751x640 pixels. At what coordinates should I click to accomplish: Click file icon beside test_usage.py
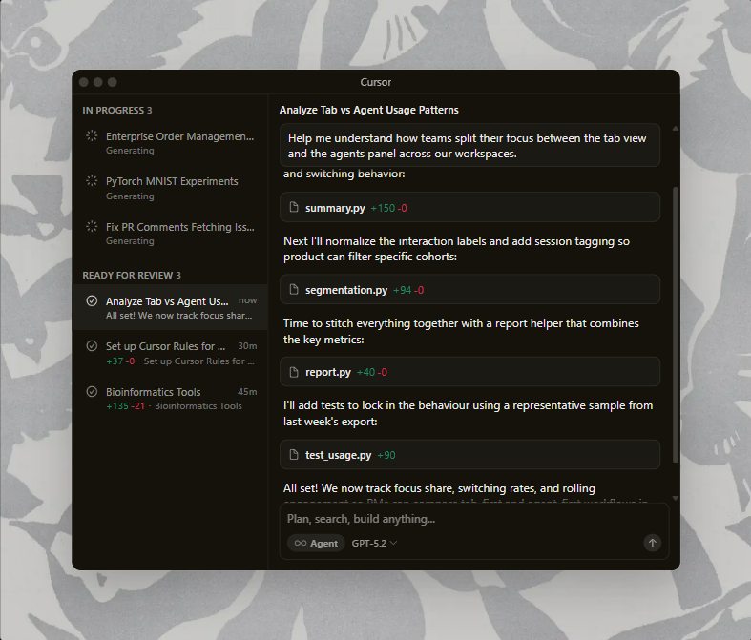[x=294, y=455]
